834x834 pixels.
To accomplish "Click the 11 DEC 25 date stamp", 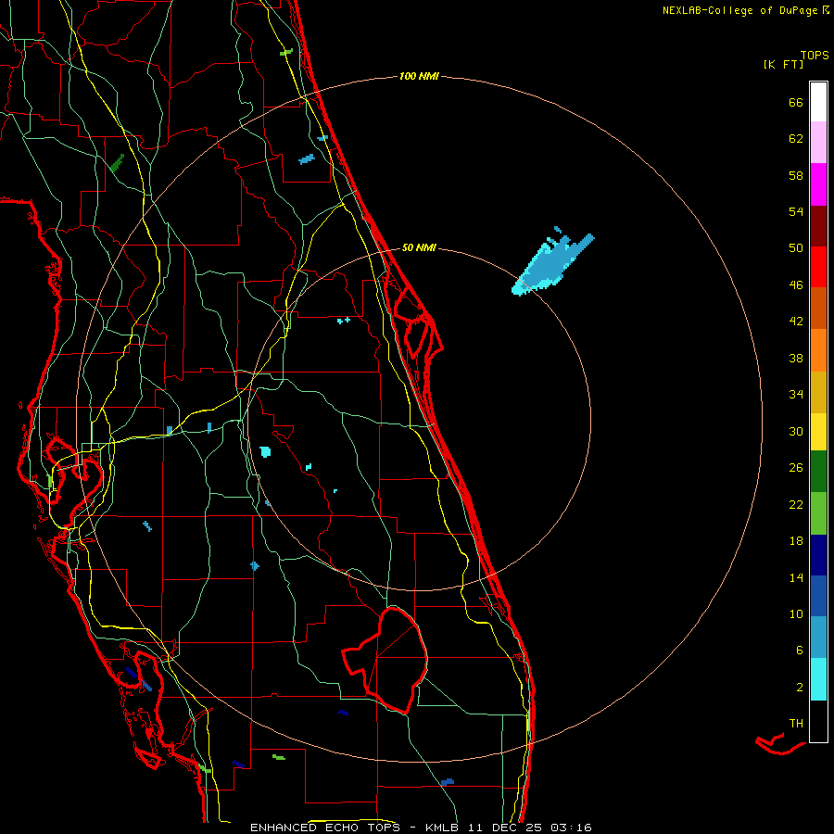I will [x=505, y=828].
